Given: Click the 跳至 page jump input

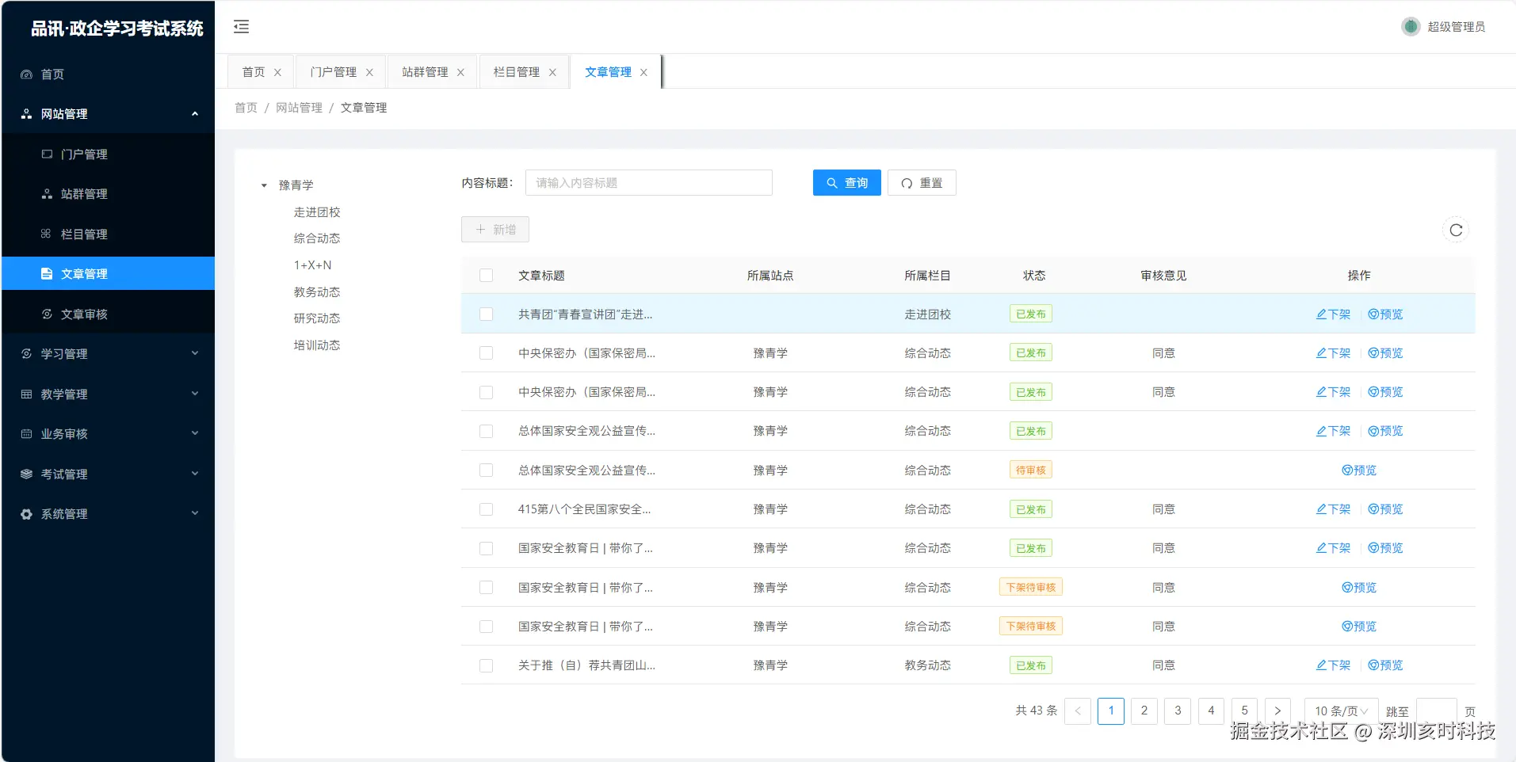Looking at the screenshot, I should (x=1436, y=711).
